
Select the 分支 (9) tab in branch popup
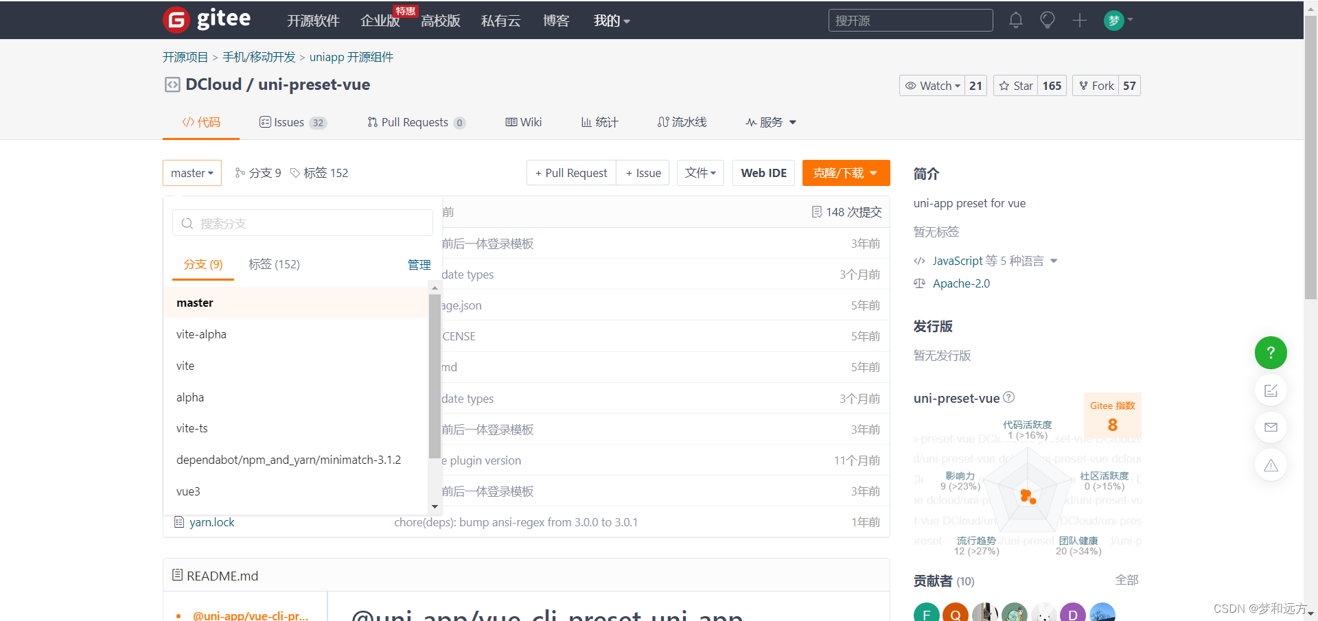pos(203,264)
